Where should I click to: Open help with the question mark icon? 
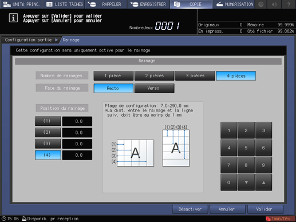tap(289, 4)
